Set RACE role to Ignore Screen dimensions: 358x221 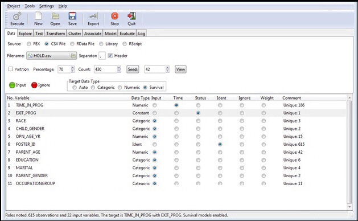click(x=241, y=121)
